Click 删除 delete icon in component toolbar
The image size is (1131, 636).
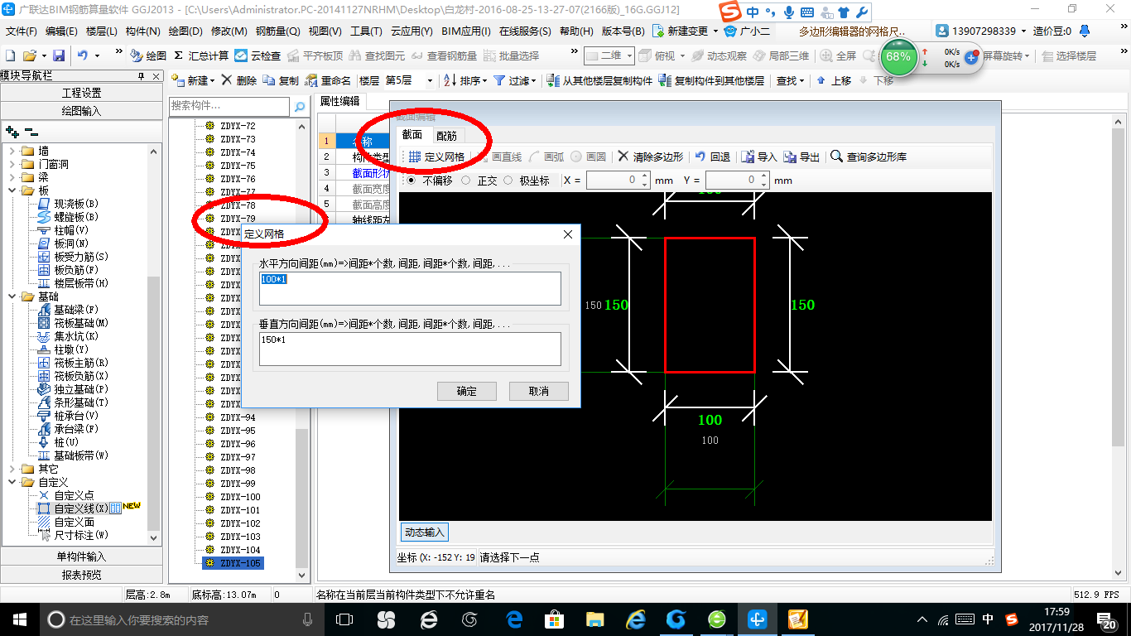click(239, 80)
